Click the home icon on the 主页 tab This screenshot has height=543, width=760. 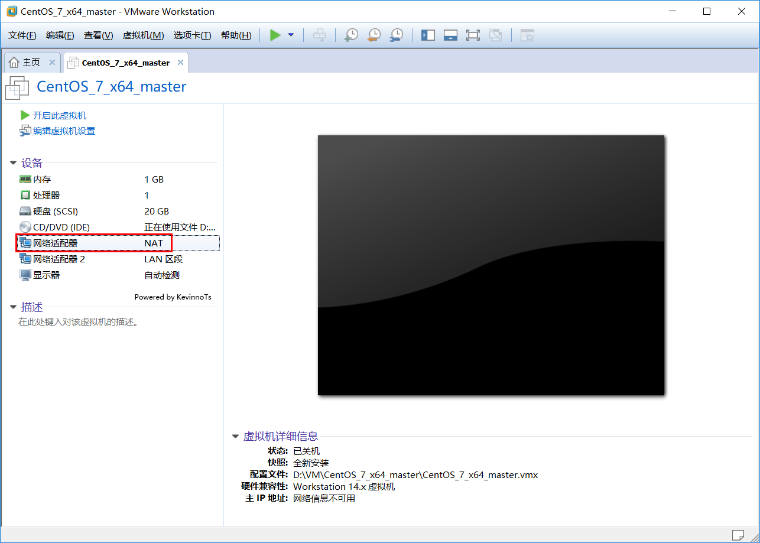click(x=14, y=63)
